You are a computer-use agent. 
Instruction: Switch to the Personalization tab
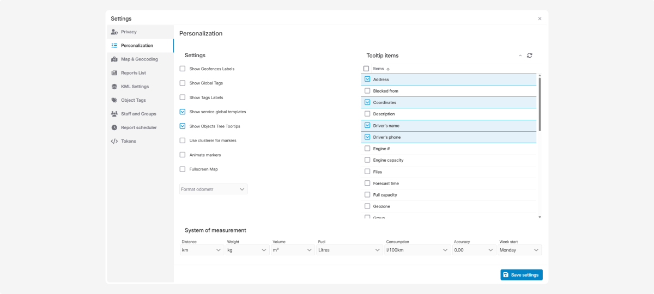(x=137, y=46)
